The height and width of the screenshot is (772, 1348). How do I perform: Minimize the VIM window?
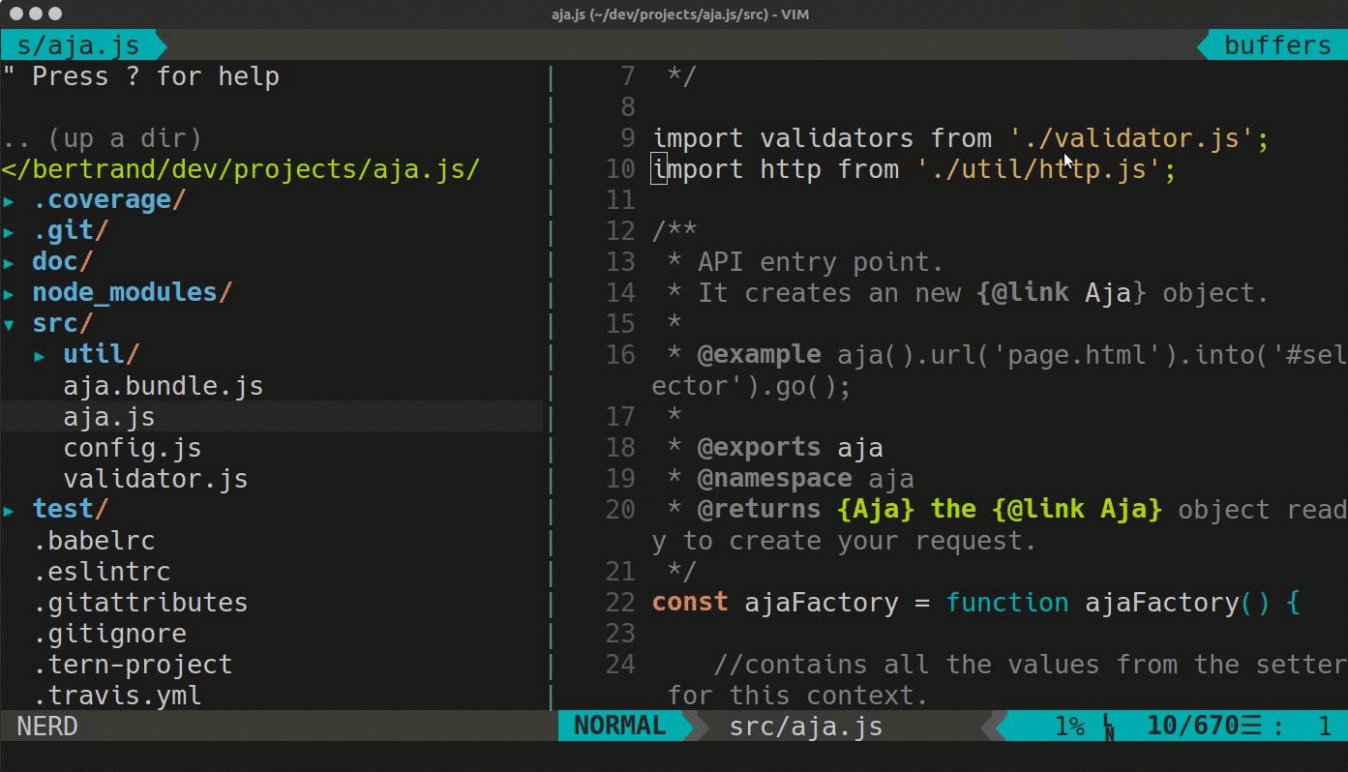tap(35, 15)
